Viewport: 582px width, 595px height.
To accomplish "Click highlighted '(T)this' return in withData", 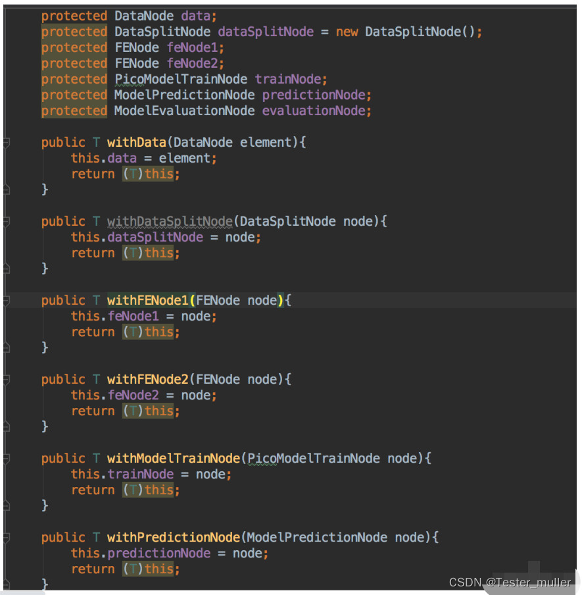I will [148, 174].
